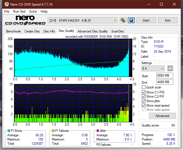
Task: Click the Quality score value 84
Action: [173, 125]
